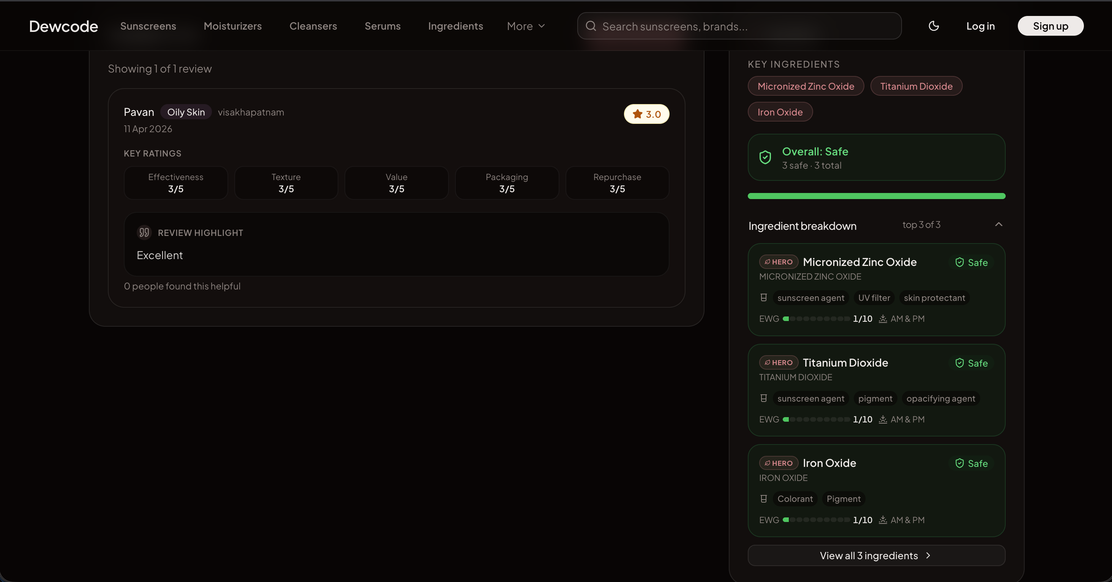Click the search magnifier icon
This screenshot has height=582, width=1112.
591,26
